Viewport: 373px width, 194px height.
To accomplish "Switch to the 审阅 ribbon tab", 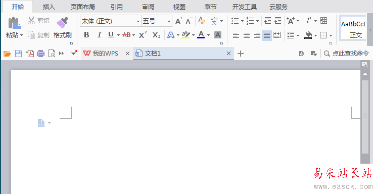I will pos(148,7).
